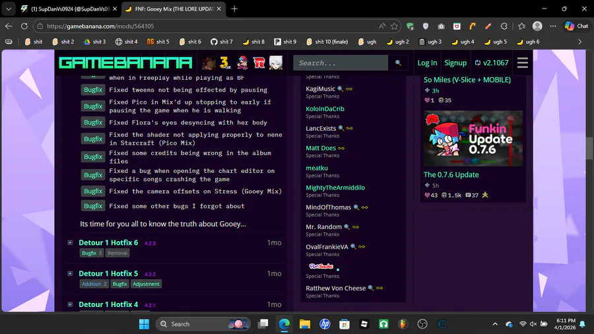The image size is (594, 334).
Task: Click the magnifier icon next to KagiMusic
Action: tap(340, 89)
